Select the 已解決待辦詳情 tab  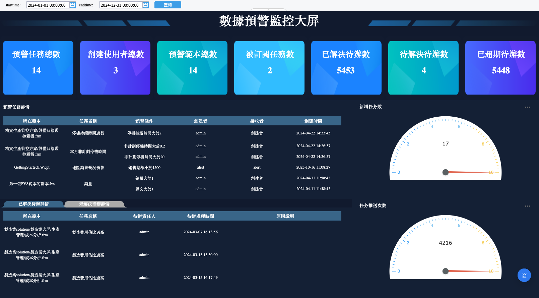point(33,204)
